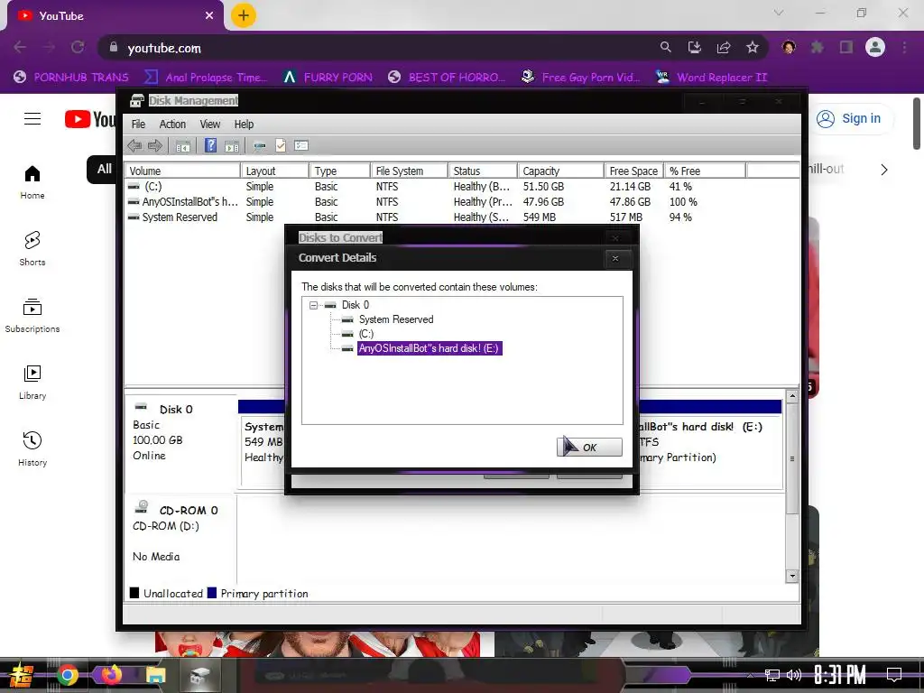Select the AnyOSInstallBot's volume list row
Image resolution: width=924 pixels, height=693 pixels.
(462, 201)
